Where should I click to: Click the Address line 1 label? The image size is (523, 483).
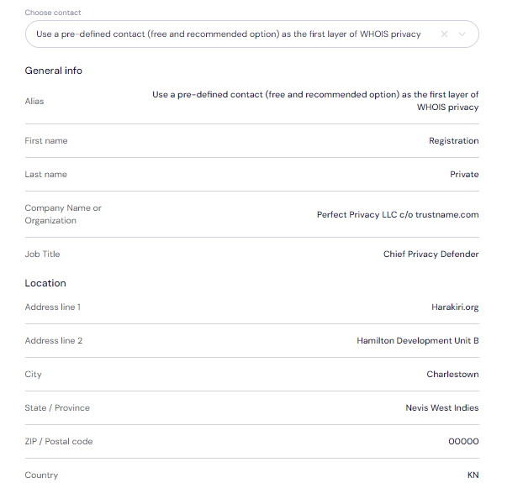[53, 307]
